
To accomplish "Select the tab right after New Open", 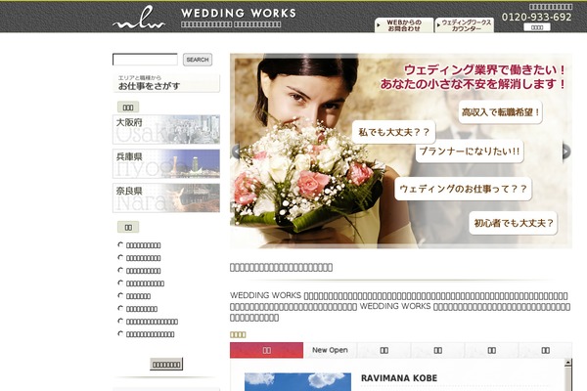I will click(384, 350).
